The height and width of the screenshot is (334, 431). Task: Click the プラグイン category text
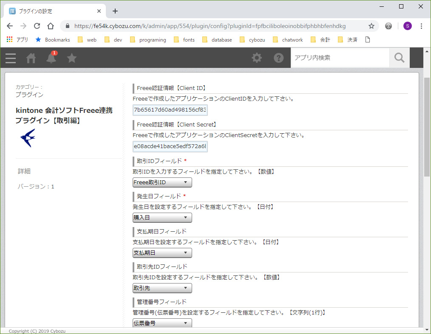pyautogui.click(x=29, y=95)
